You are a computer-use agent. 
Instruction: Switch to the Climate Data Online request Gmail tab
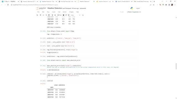coord(142,2)
